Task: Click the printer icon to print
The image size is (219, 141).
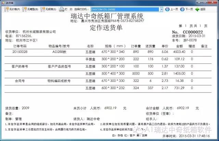Action: (62, 10)
